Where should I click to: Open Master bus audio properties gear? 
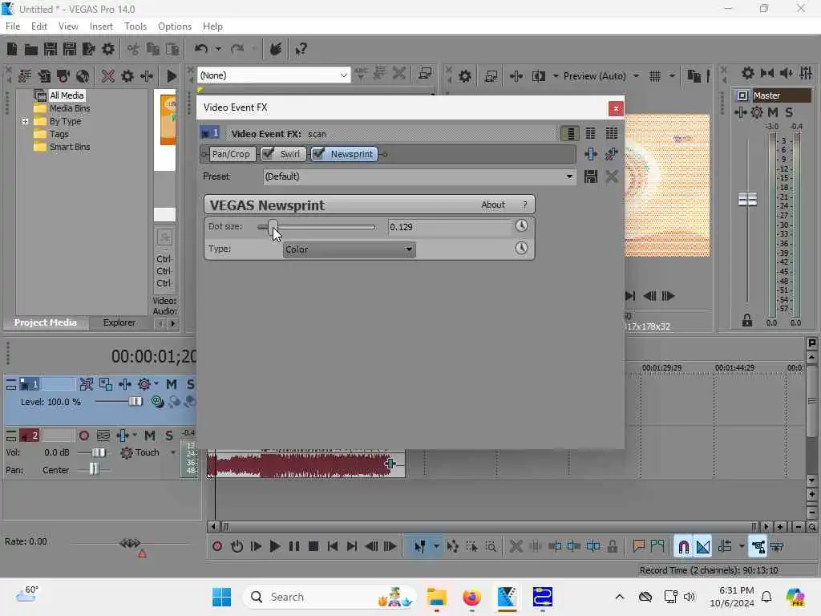(x=748, y=73)
